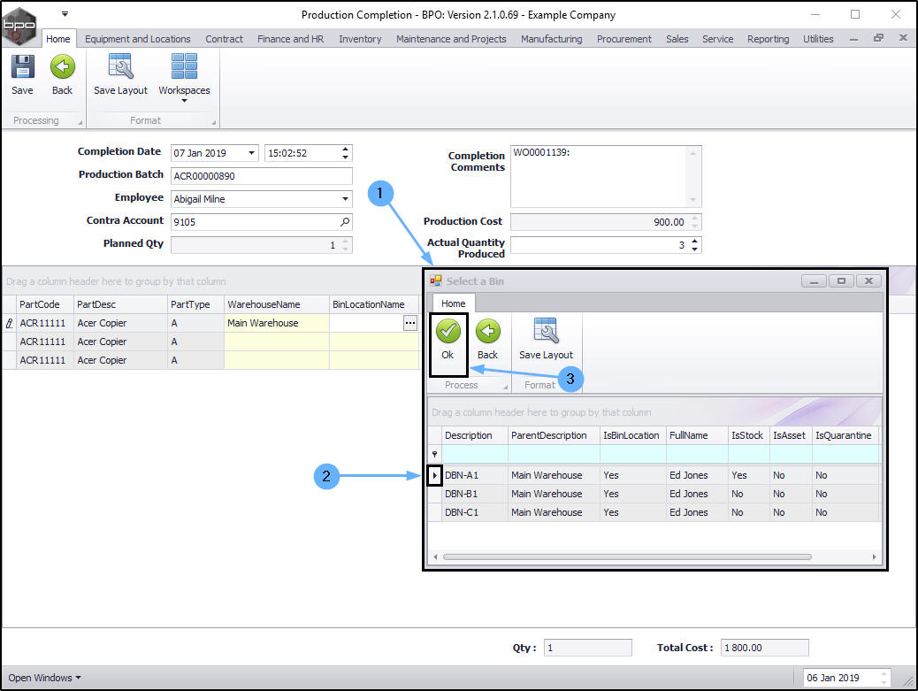Open the Inventory tab
Screen dimensions: 918x691
click(x=360, y=39)
